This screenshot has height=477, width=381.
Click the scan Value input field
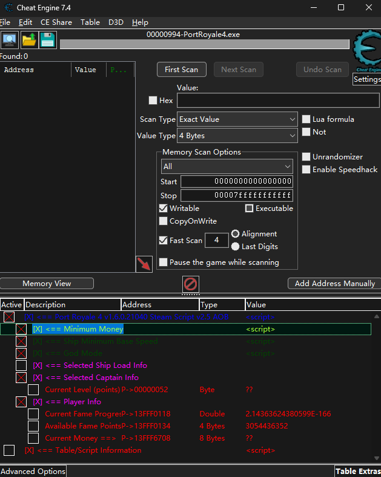[278, 101]
